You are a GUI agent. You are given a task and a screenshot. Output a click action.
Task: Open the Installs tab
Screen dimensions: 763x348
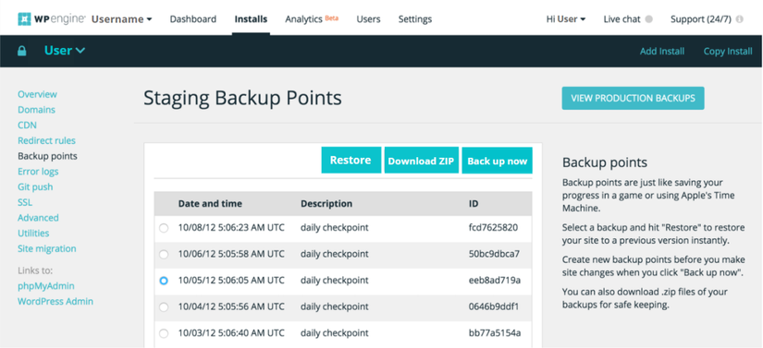(251, 19)
